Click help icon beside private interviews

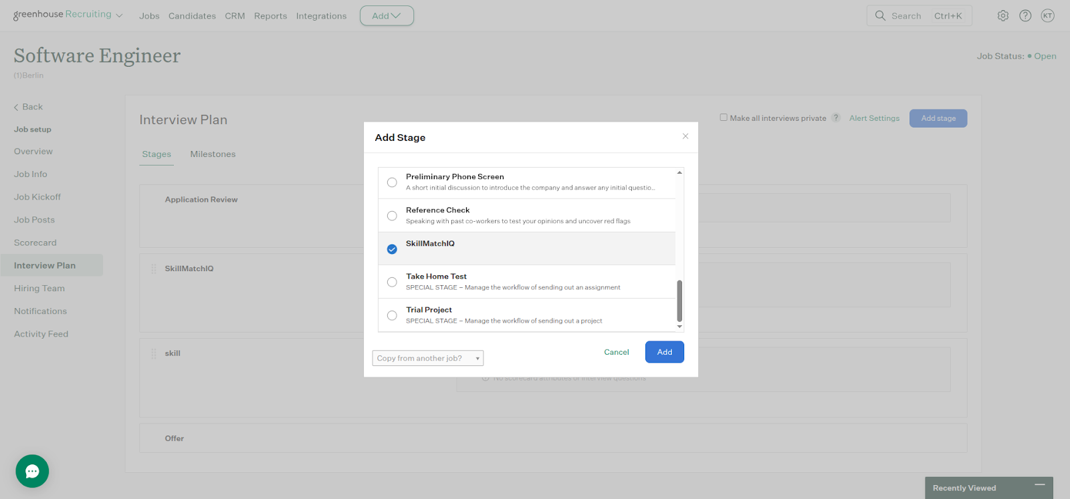[x=836, y=118]
